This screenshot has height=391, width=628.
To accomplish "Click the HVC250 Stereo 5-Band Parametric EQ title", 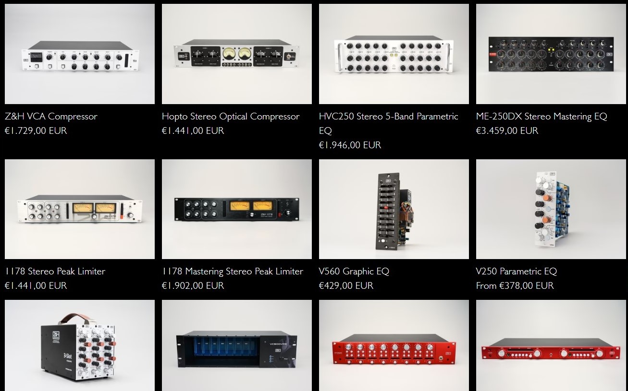I will pos(389,123).
